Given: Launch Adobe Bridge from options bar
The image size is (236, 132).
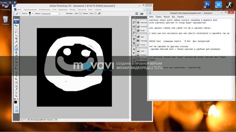Looking at the screenshot, I should pos(142,14).
